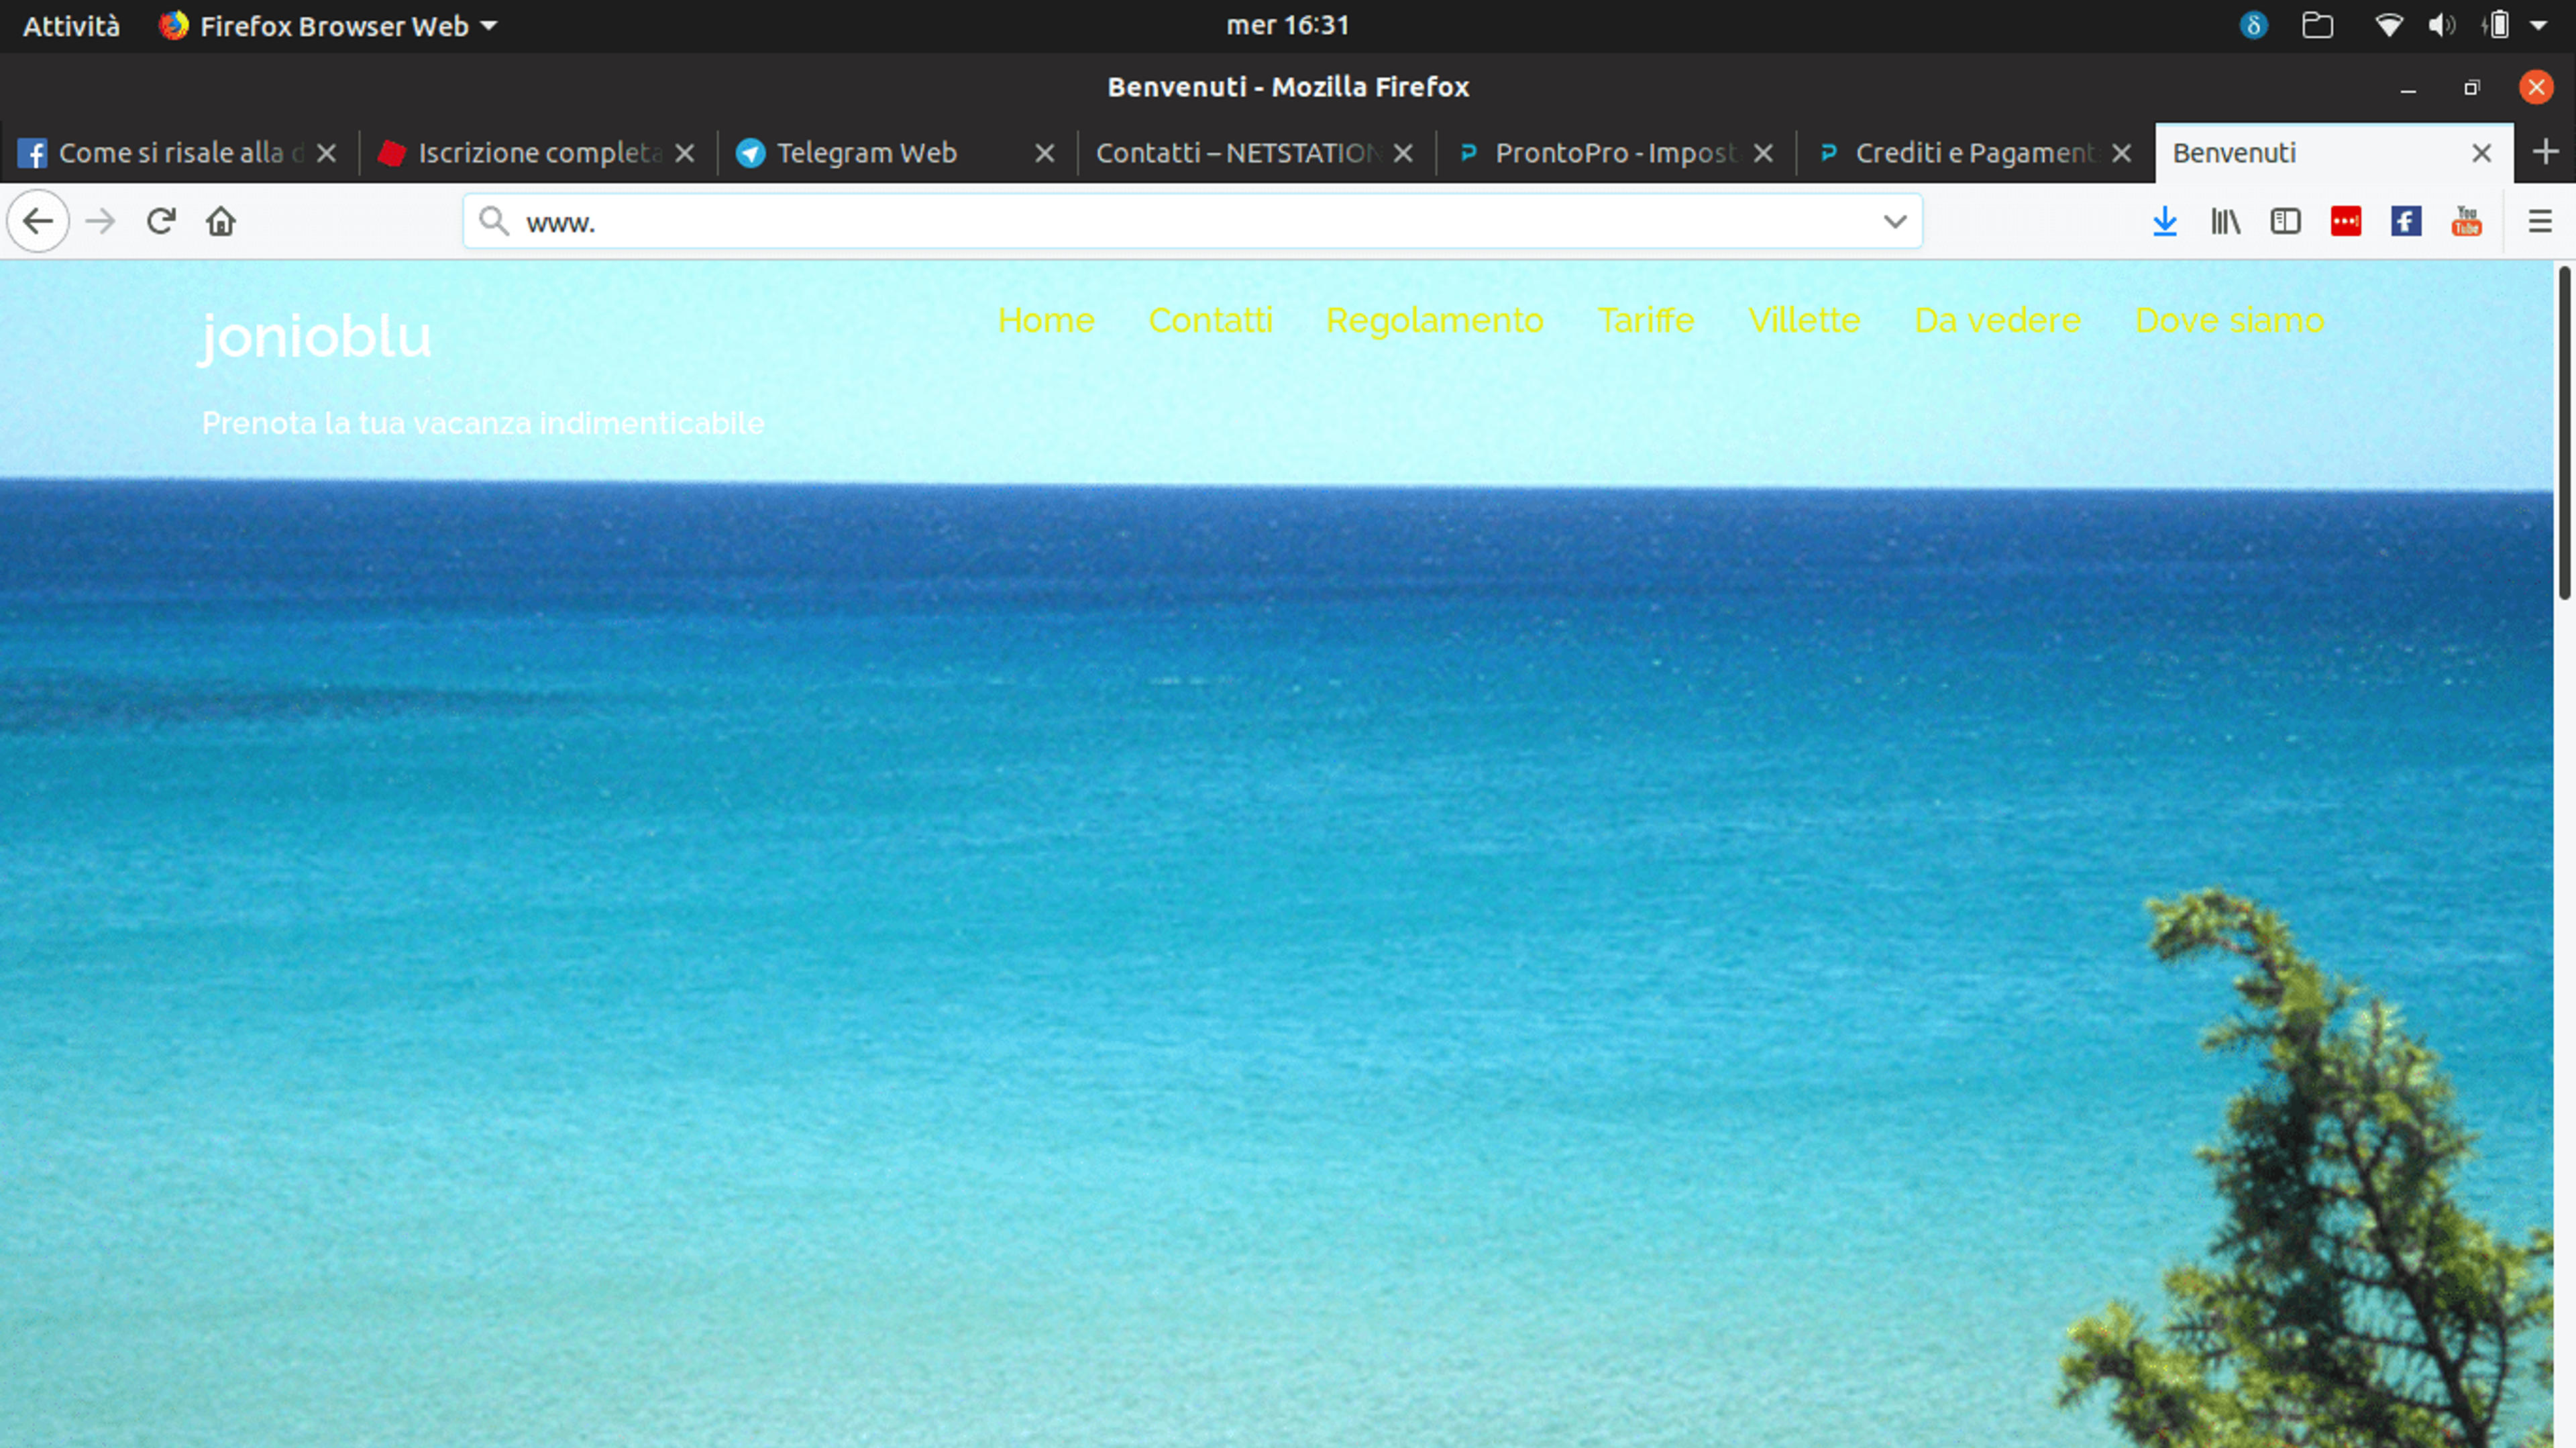Reload the current page
This screenshot has height=1448, width=2576.
pyautogui.click(x=161, y=221)
